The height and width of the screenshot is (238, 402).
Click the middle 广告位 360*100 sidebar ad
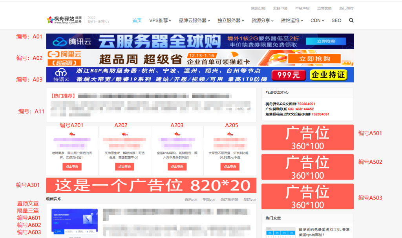[x=308, y=167]
